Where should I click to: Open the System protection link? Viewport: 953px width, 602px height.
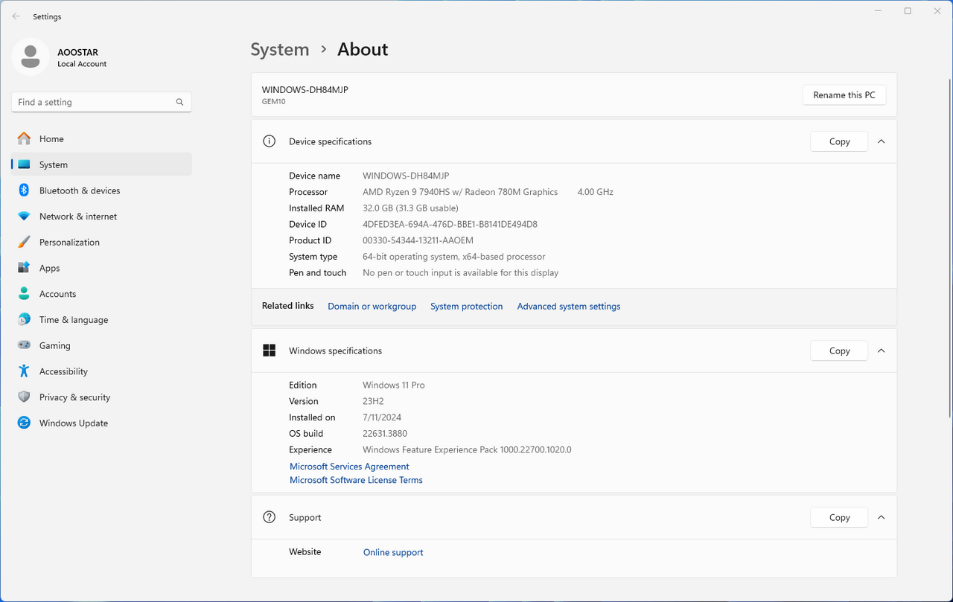467,307
